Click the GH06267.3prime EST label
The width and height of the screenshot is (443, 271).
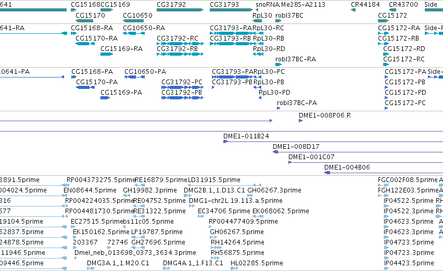click(x=274, y=190)
